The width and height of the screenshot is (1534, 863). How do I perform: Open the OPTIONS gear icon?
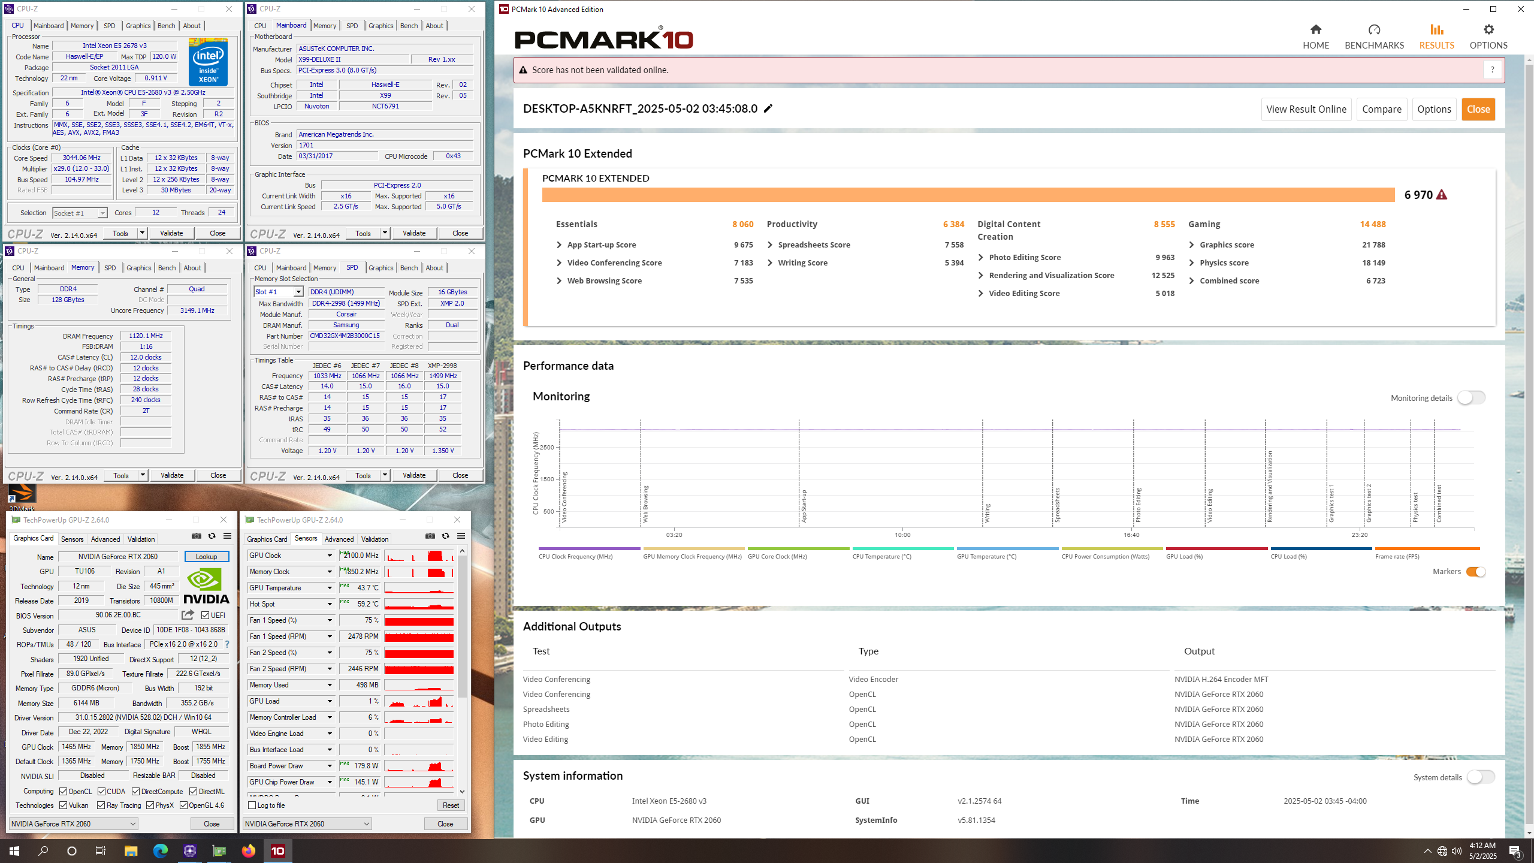[1488, 29]
